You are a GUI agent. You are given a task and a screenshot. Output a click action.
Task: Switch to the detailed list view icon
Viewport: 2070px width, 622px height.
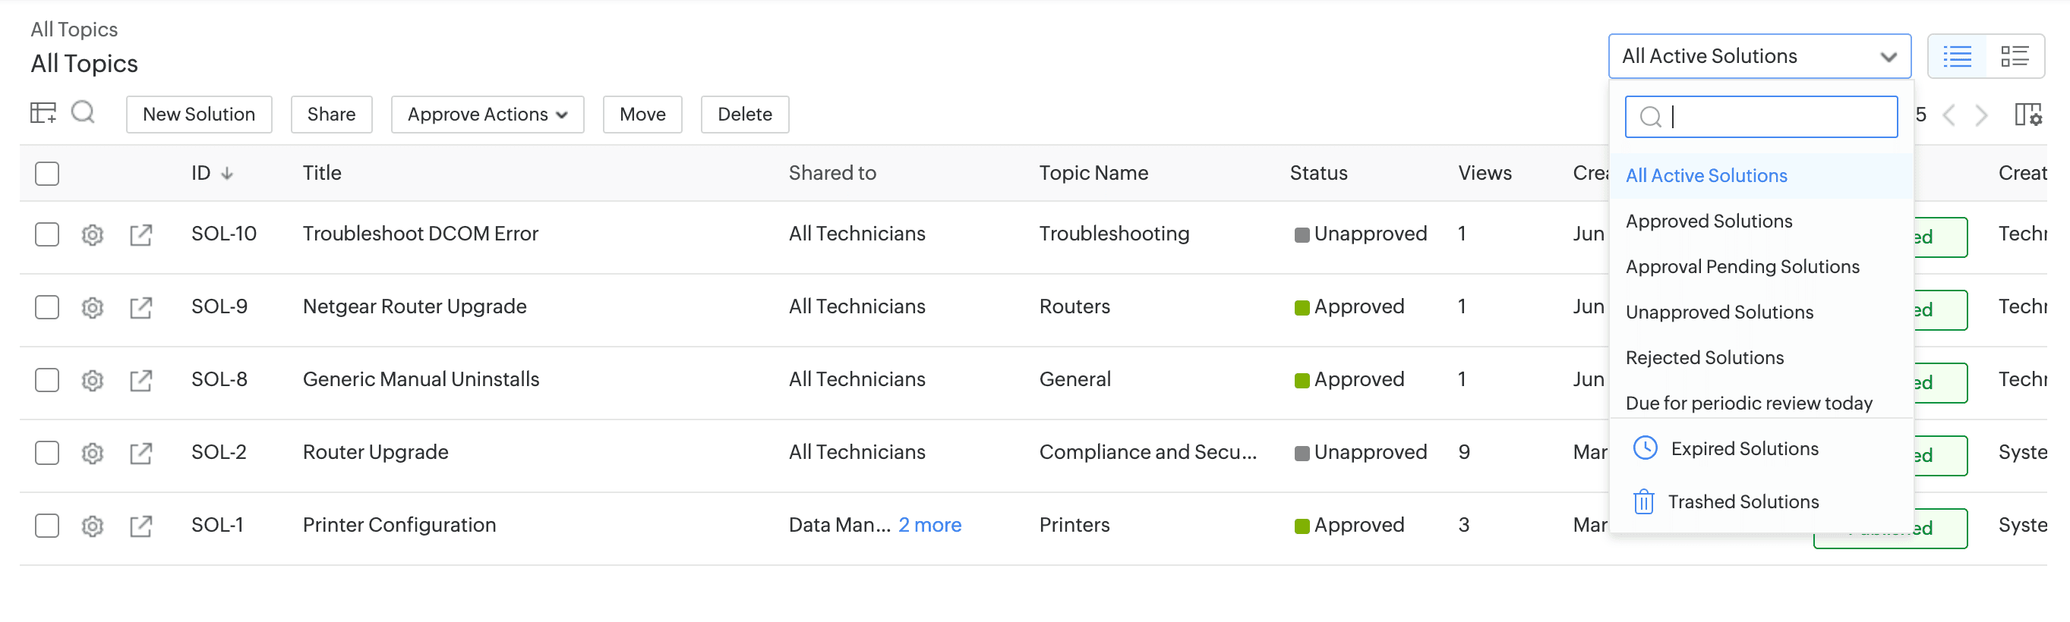2014,56
